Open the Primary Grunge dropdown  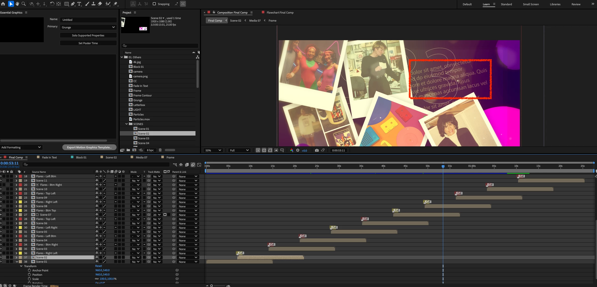88,27
